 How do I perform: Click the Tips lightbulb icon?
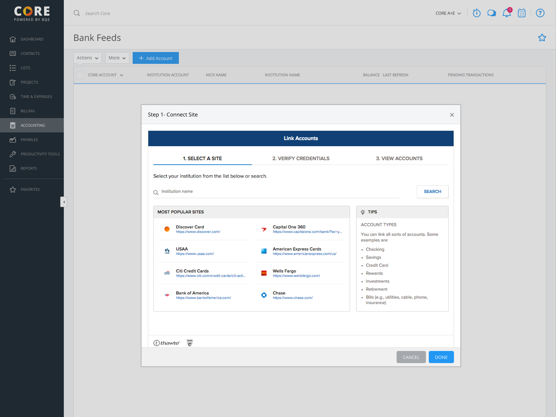363,212
